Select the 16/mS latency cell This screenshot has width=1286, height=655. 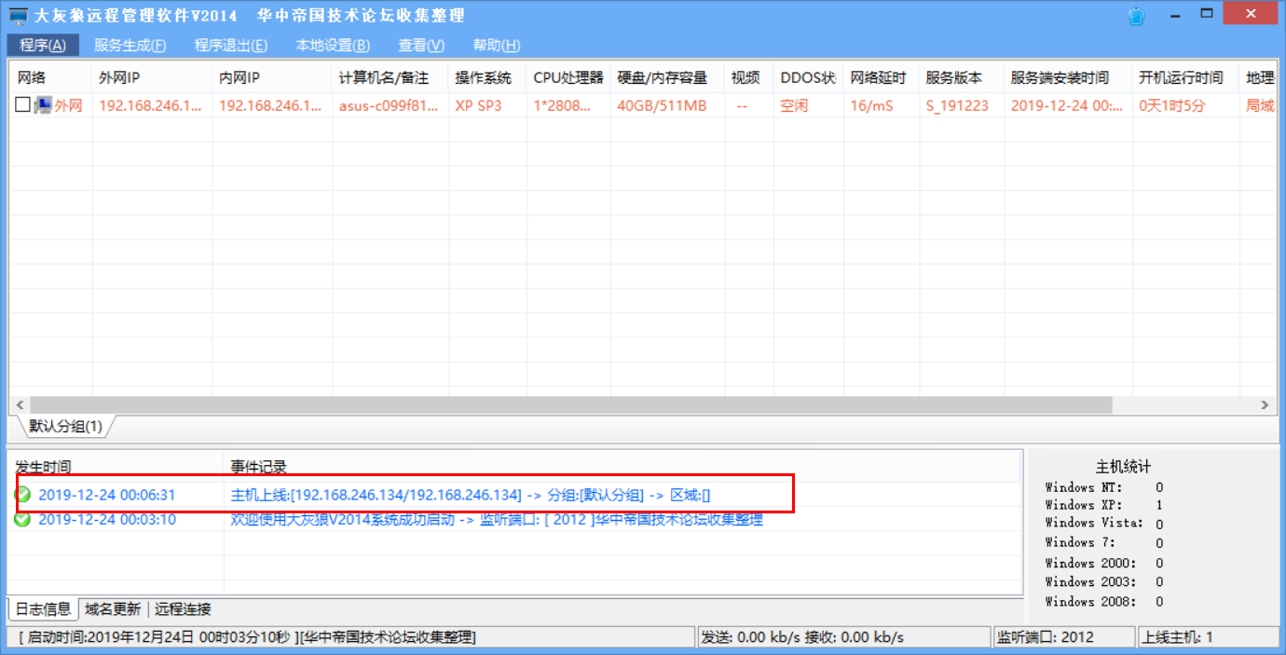[871, 105]
